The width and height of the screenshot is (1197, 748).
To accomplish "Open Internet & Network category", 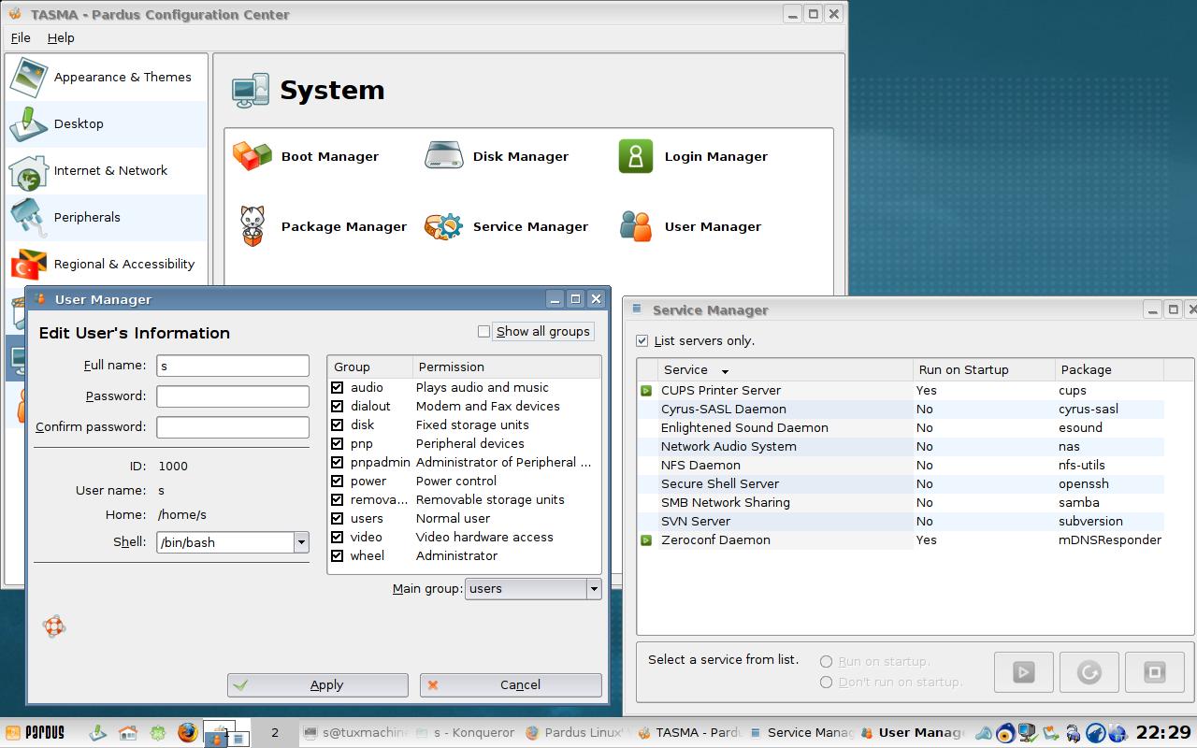I will point(107,170).
